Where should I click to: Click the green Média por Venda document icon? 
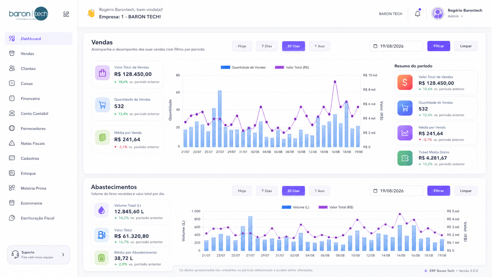pyautogui.click(x=102, y=137)
